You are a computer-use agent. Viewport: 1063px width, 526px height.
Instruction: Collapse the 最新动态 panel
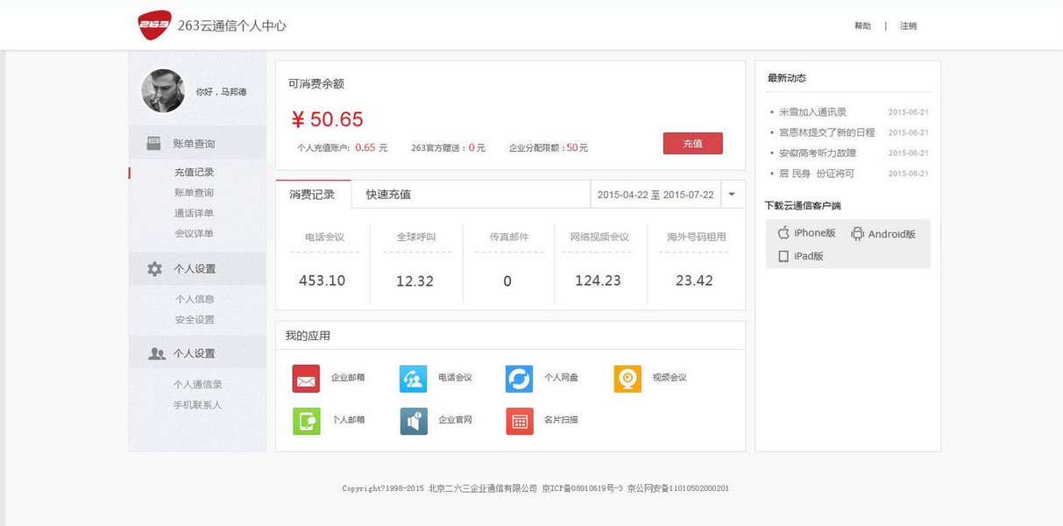coord(787,77)
